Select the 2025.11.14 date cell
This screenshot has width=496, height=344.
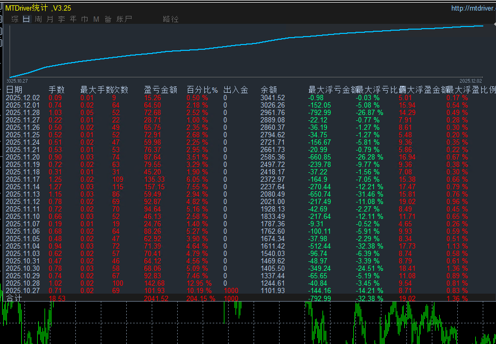(23, 187)
